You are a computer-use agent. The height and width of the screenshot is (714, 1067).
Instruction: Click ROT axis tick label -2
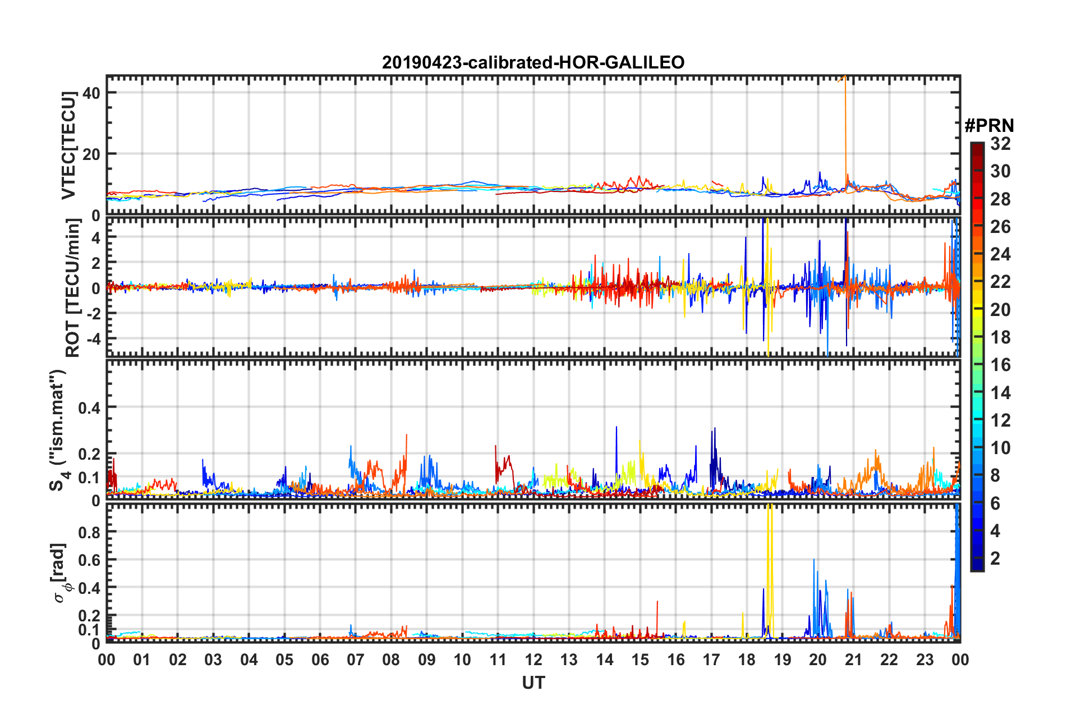(x=93, y=314)
